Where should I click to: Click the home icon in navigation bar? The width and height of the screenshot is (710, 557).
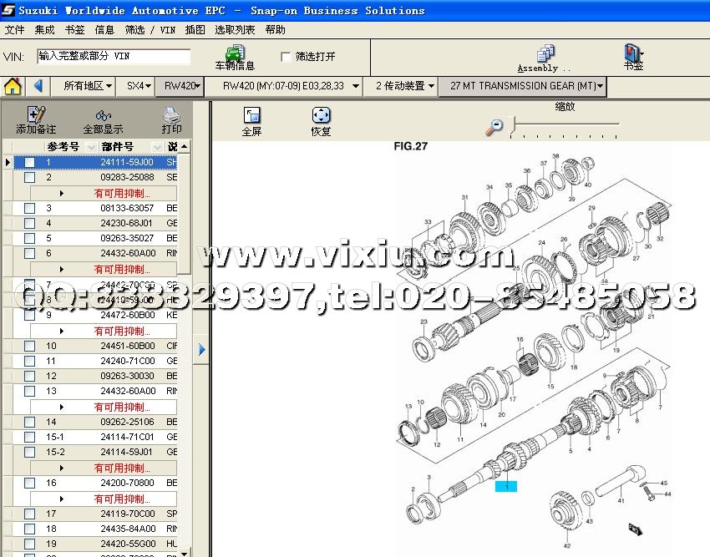pos(13,86)
